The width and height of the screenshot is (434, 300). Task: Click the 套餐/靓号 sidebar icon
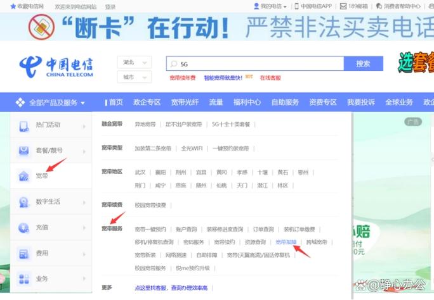coord(24,151)
